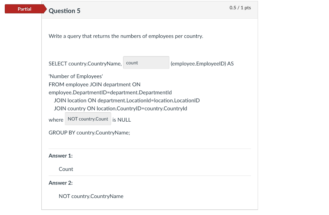Image resolution: width=329 pixels, height=215 pixels.
Task: Click the employee.DepartmentID join condition line
Action: [110, 92]
